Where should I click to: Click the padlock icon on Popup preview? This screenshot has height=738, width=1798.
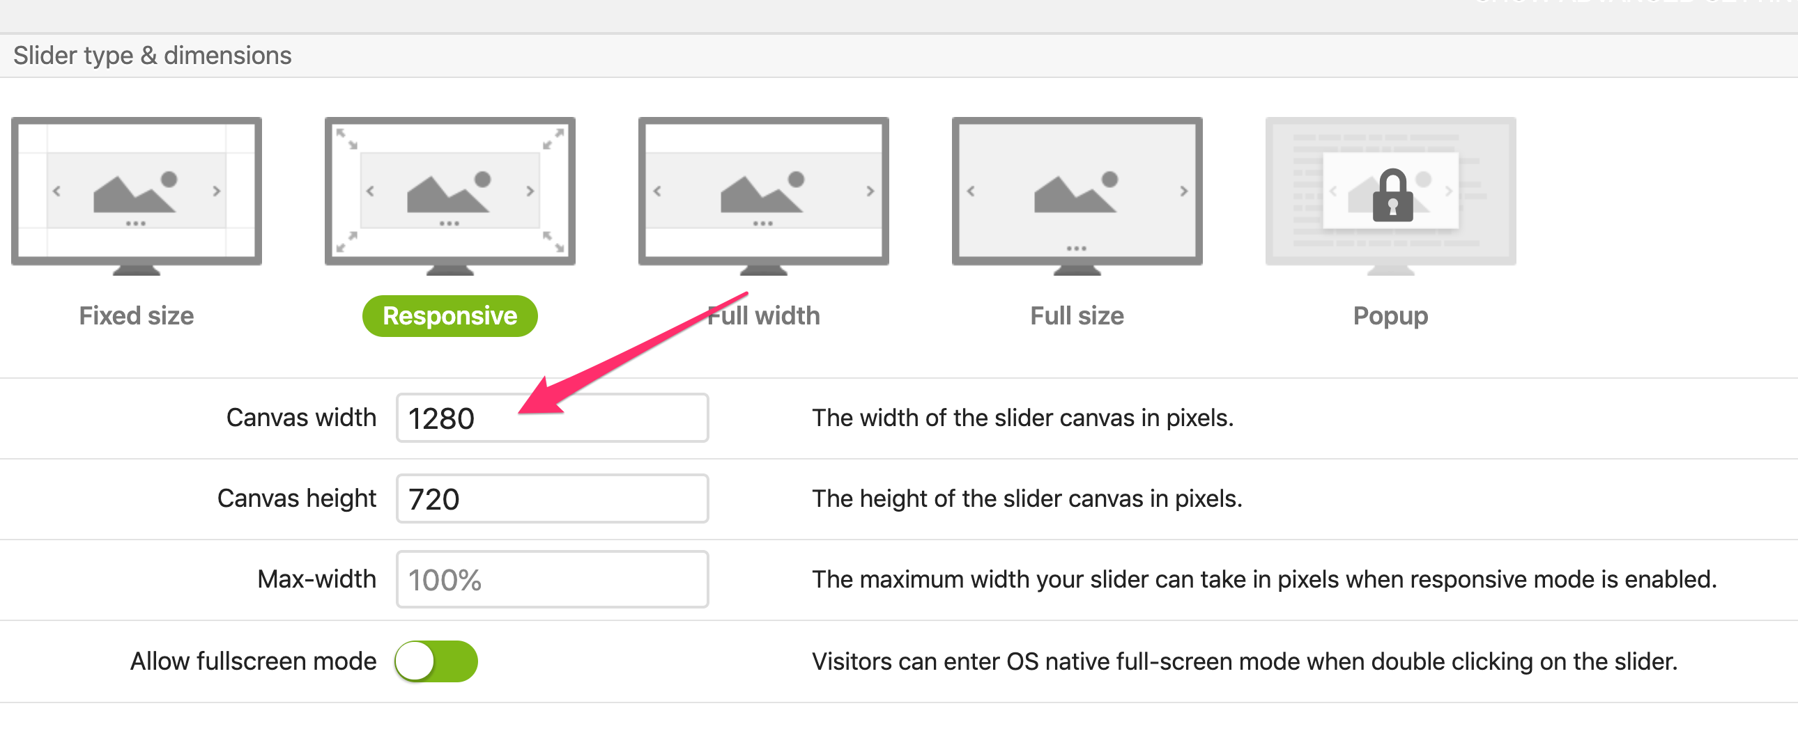pyautogui.click(x=1392, y=196)
